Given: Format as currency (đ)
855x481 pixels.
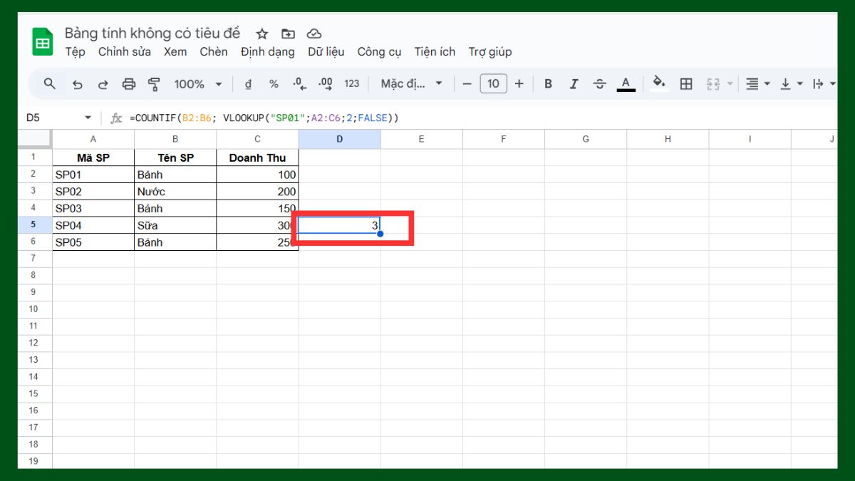Looking at the screenshot, I should coord(248,84).
